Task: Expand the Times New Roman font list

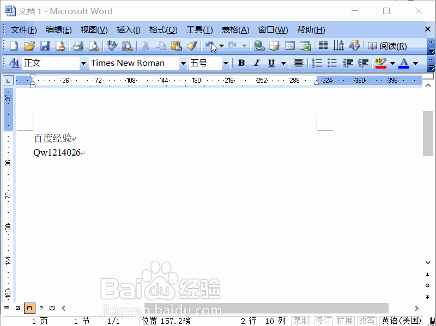Action: tap(183, 63)
